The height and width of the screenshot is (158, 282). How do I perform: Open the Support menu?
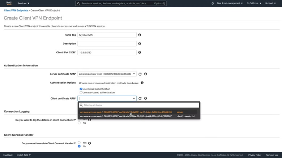[270, 3]
